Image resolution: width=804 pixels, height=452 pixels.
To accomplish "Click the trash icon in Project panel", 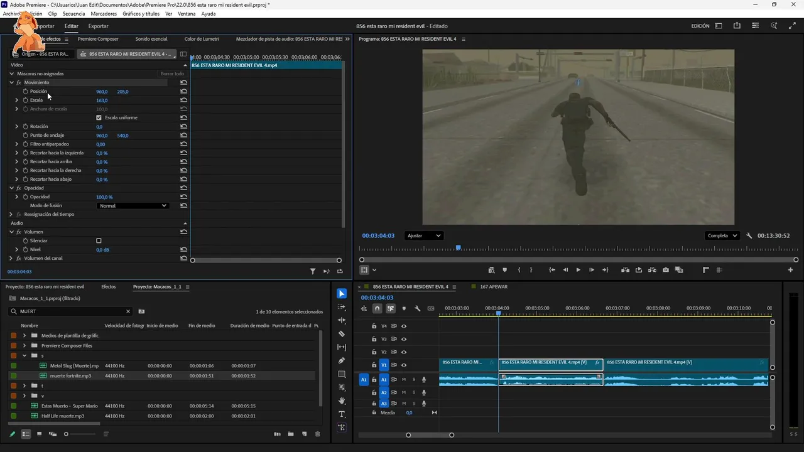I will coord(317,434).
